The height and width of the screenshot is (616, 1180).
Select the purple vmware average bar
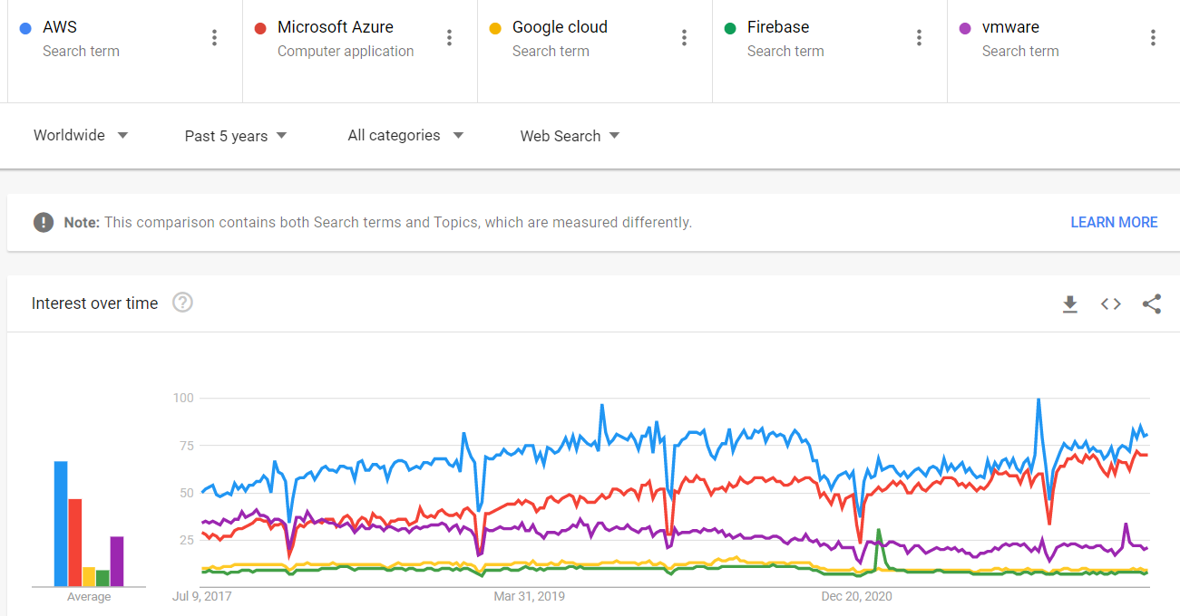(x=117, y=562)
